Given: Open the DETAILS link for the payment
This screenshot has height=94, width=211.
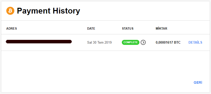Looking at the screenshot, I should coord(195,42).
